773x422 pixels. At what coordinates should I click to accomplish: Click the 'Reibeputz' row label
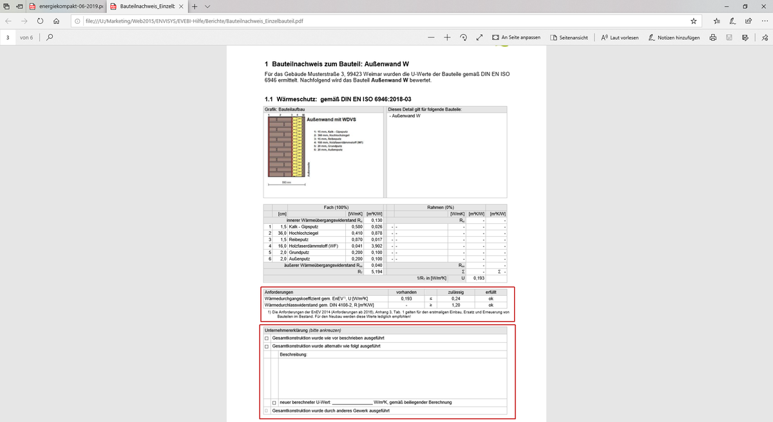click(300, 239)
